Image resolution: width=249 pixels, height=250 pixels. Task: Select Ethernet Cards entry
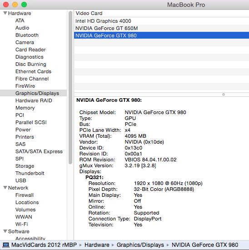click(33, 71)
